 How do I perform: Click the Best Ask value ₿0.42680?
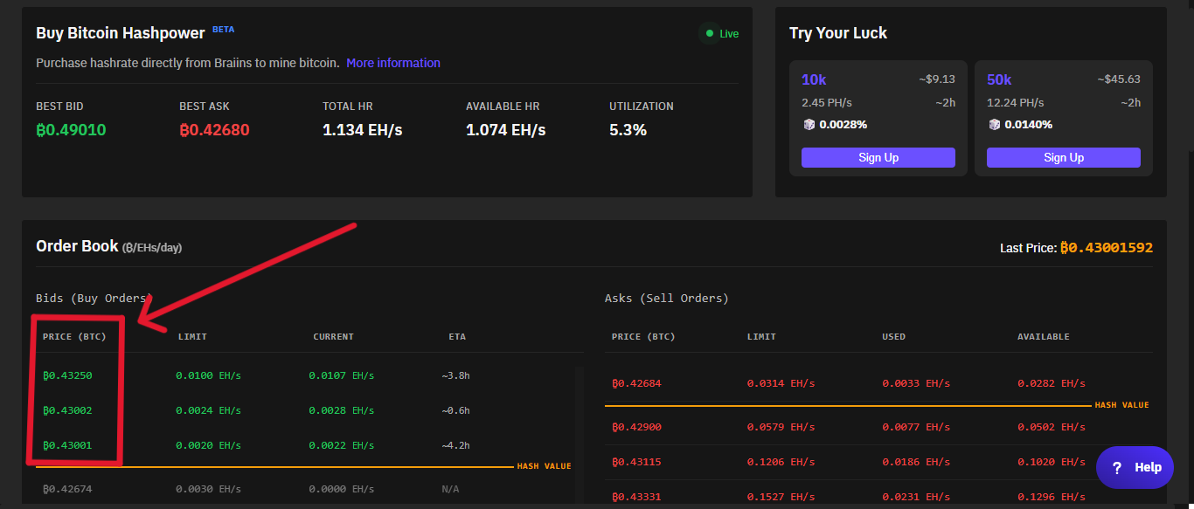click(x=214, y=130)
